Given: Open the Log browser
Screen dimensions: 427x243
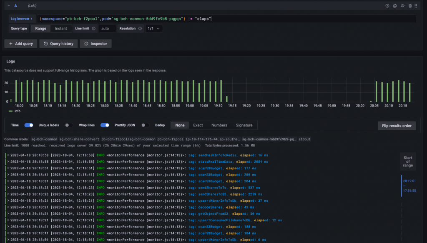Looking at the screenshot, I should tap(22, 19).
